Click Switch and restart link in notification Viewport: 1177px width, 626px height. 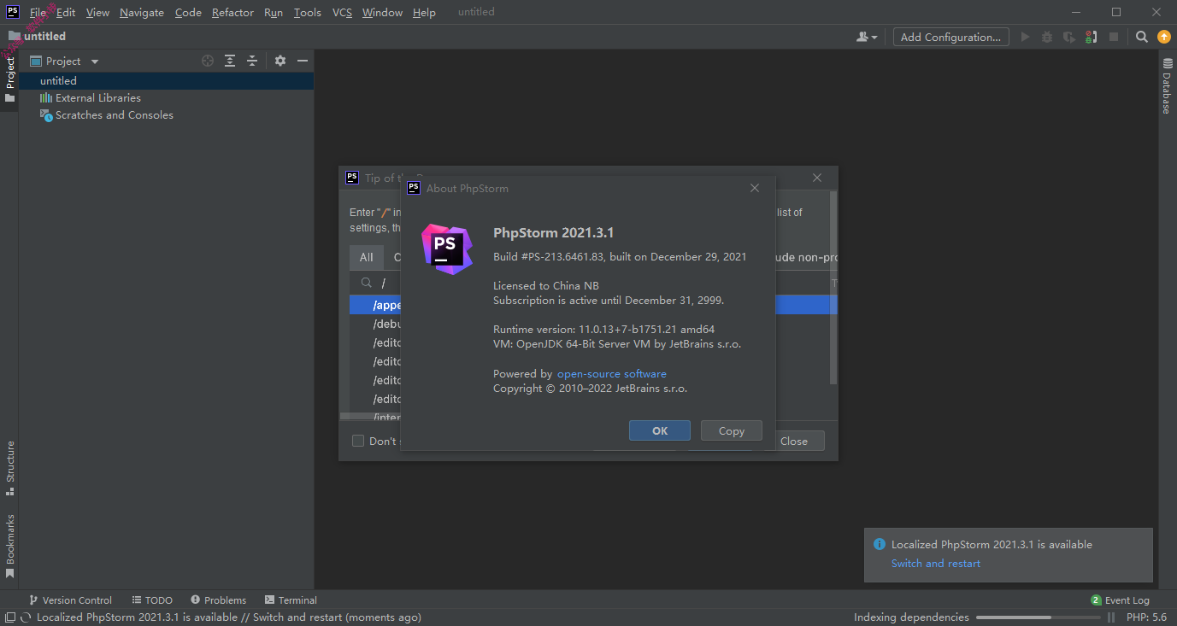tap(936, 564)
